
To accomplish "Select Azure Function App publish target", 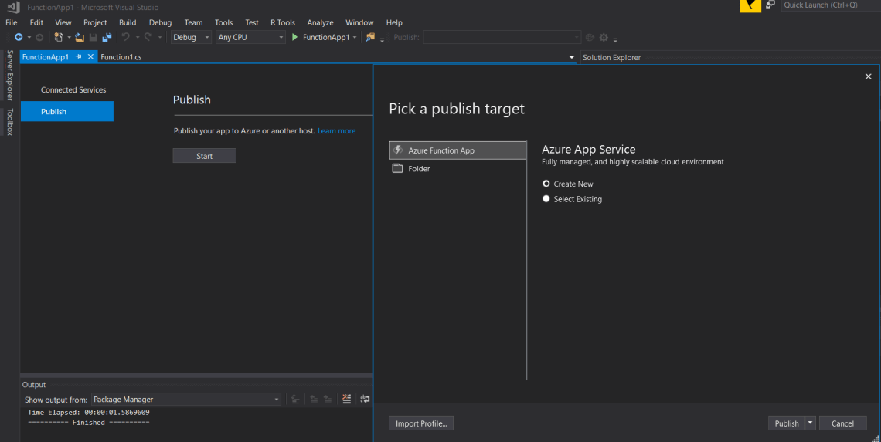I will pyautogui.click(x=458, y=150).
